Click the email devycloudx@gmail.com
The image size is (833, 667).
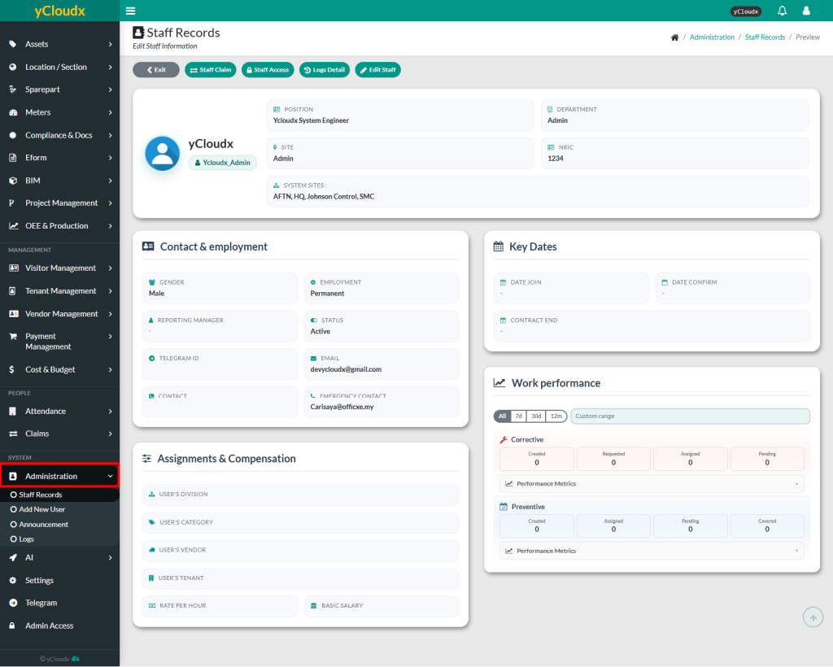tap(346, 369)
